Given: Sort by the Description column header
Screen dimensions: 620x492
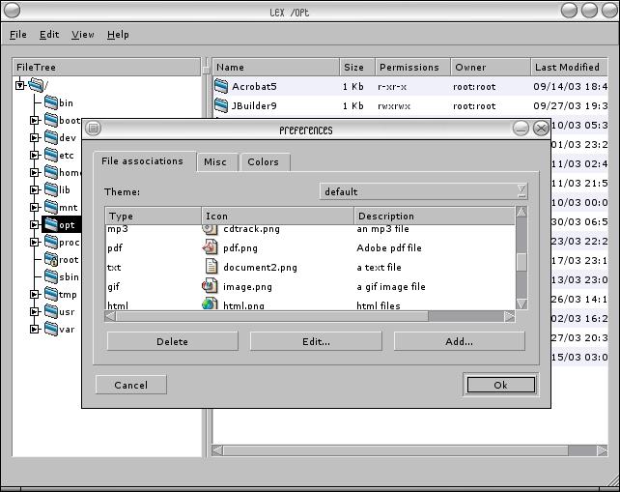Looking at the screenshot, I should [x=433, y=217].
